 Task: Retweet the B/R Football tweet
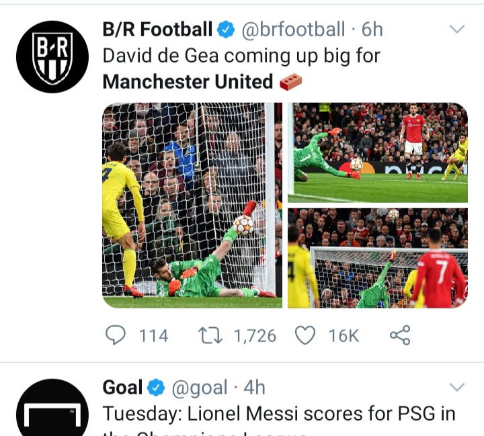tap(210, 335)
